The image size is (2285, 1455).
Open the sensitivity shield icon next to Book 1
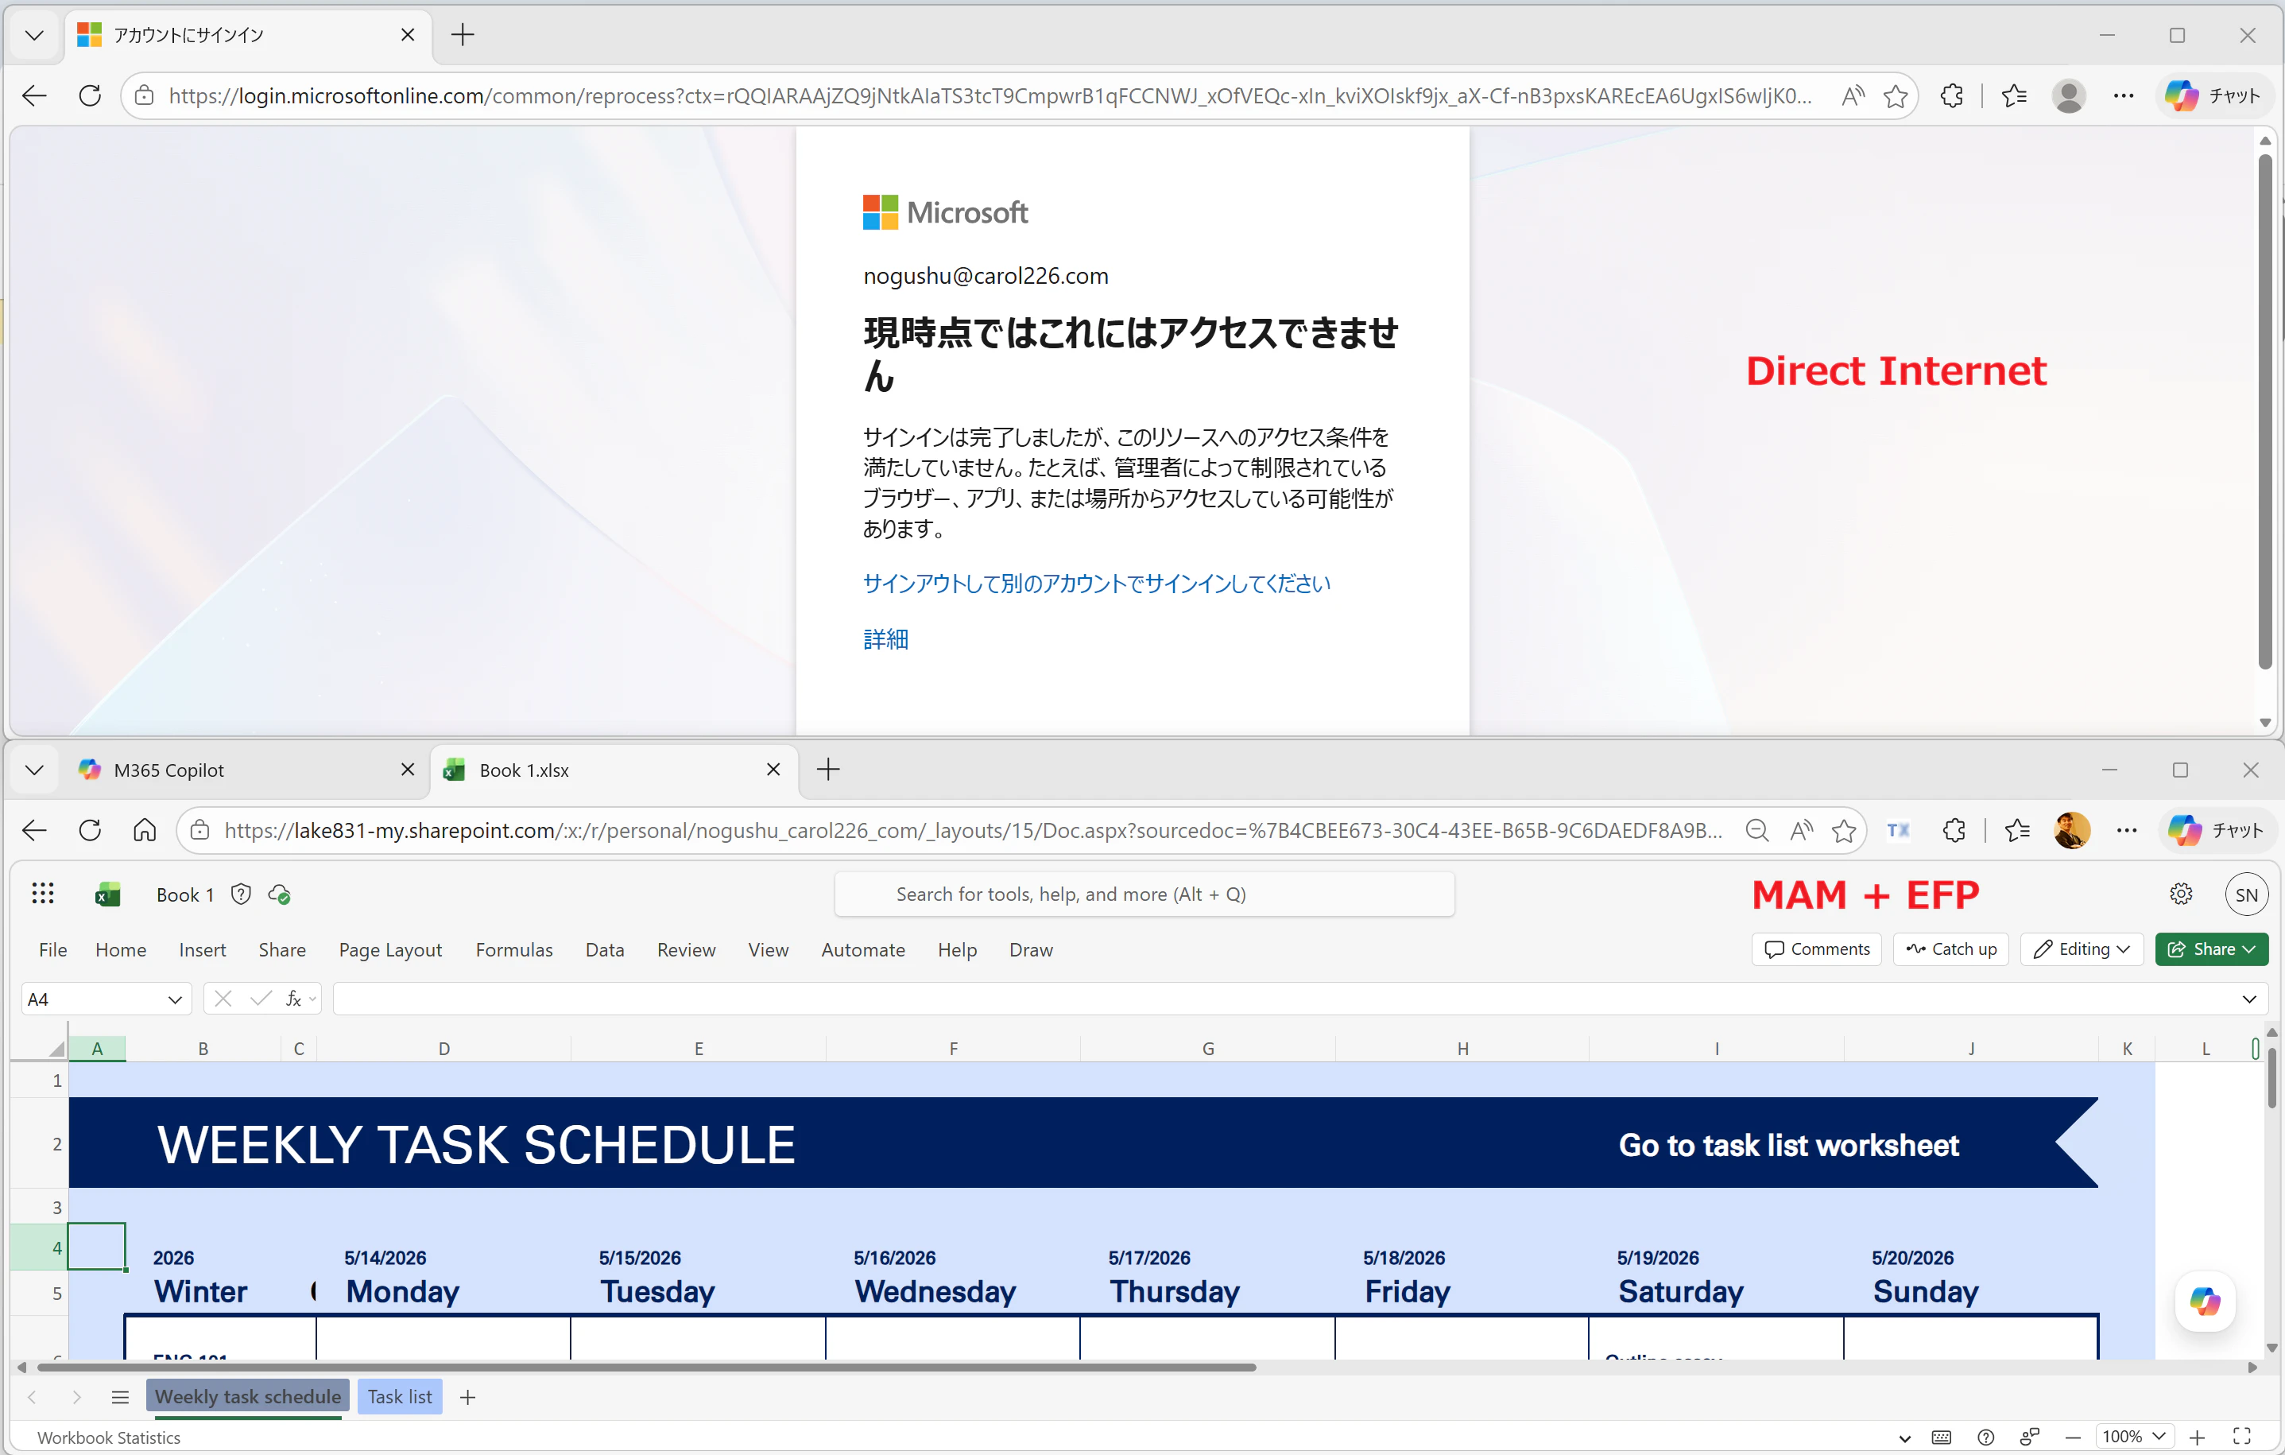(241, 894)
